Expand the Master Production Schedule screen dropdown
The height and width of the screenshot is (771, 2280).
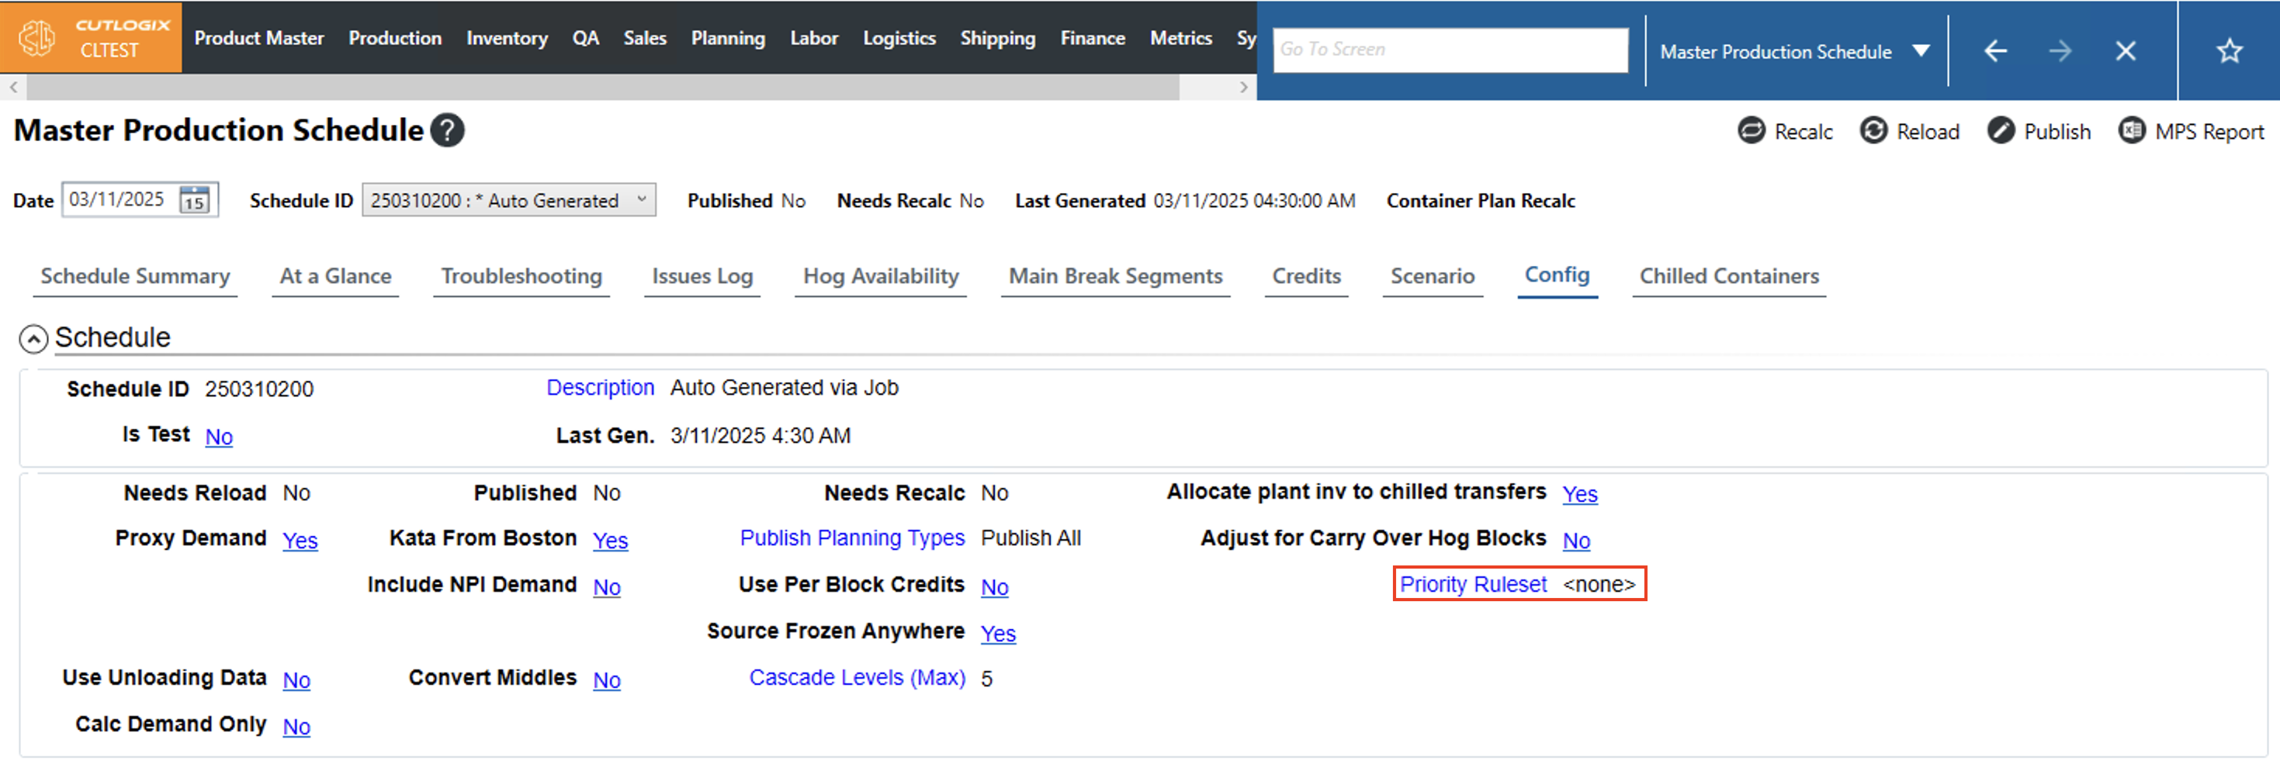coord(1920,50)
